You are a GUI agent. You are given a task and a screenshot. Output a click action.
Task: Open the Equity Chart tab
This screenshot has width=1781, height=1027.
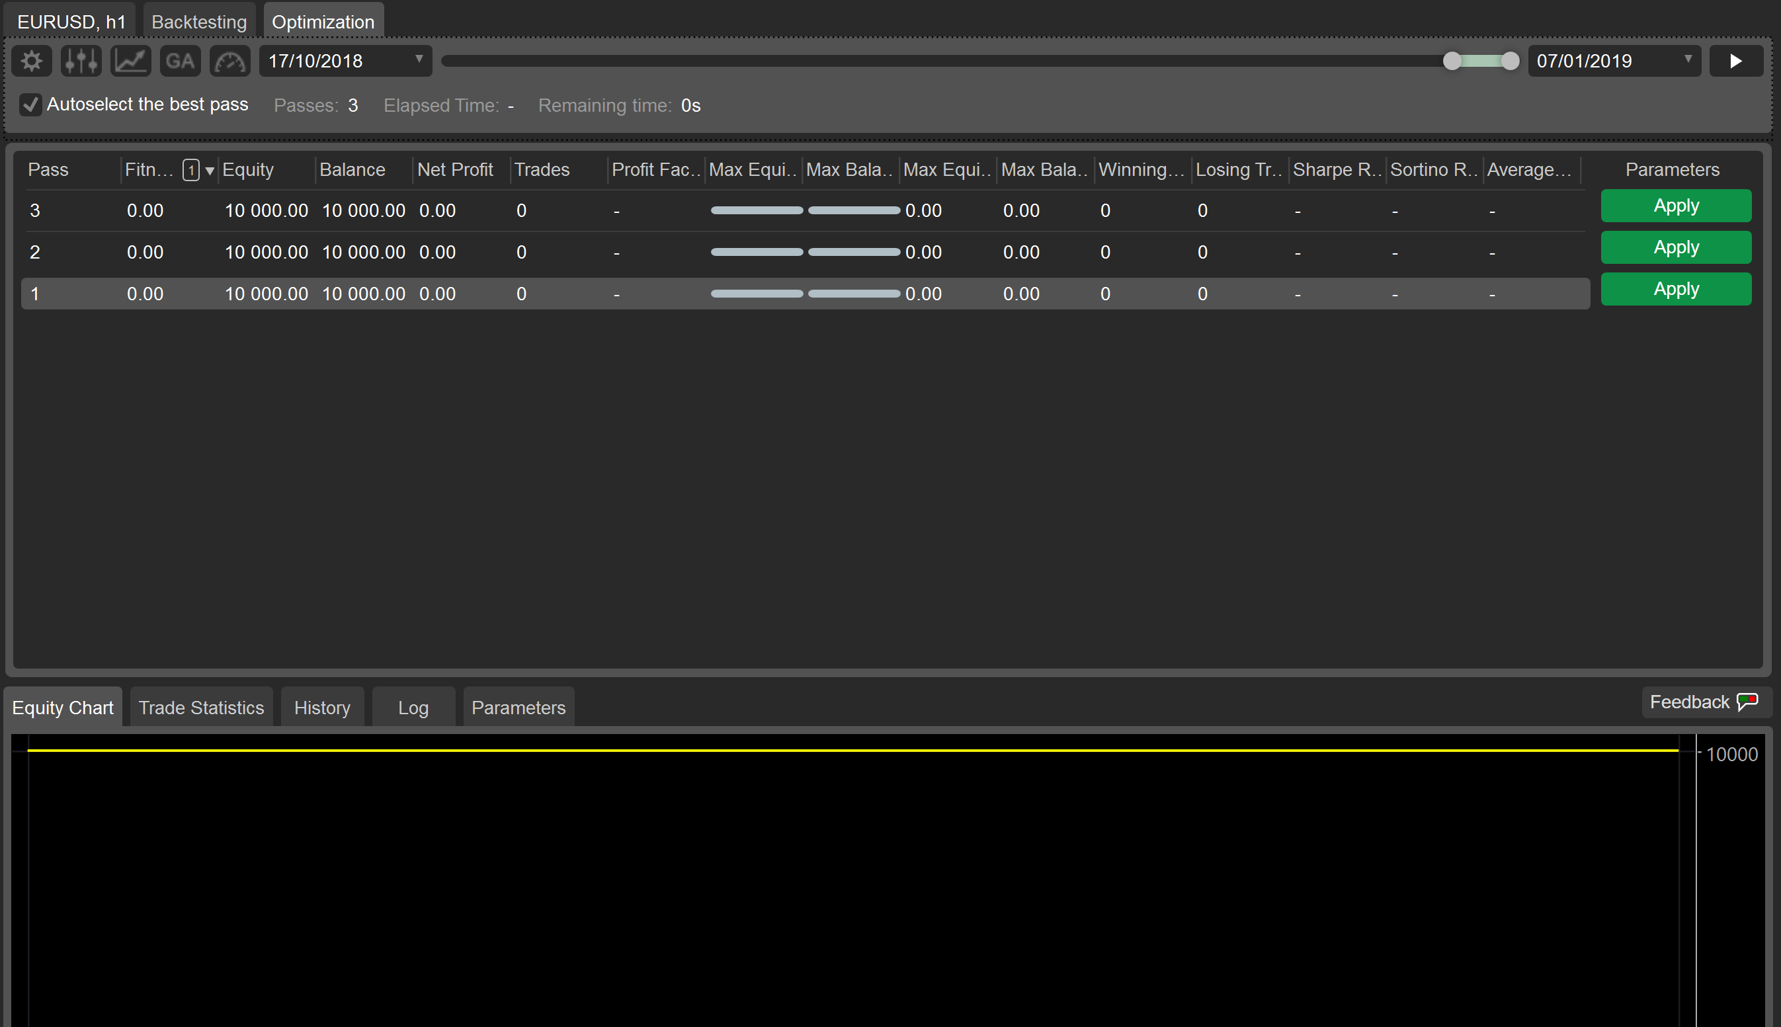[x=63, y=708]
